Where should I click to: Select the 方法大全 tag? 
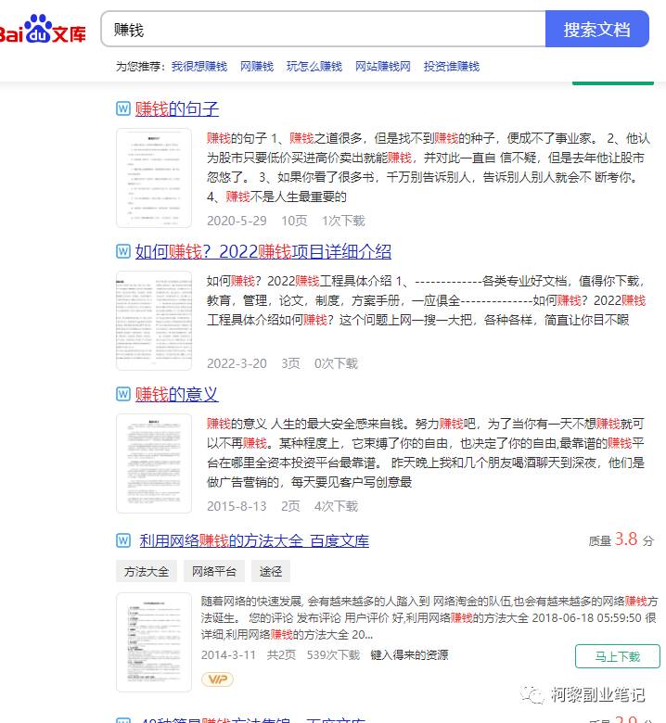click(x=147, y=572)
